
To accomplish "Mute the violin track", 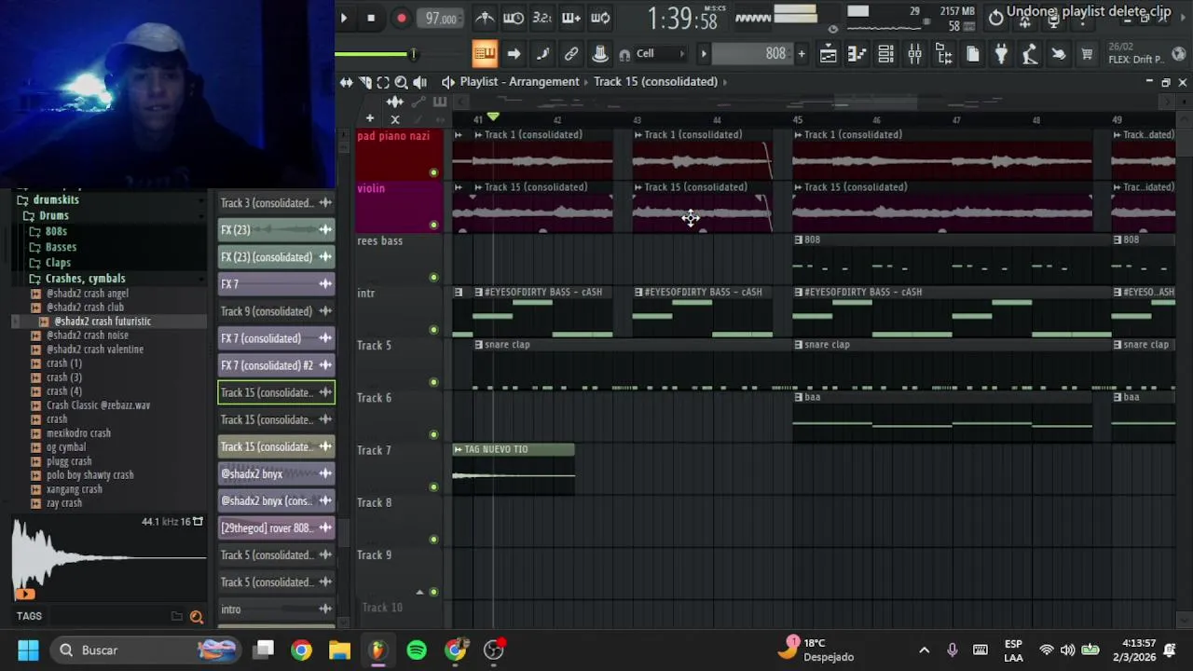I will click(x=433, y=225).
